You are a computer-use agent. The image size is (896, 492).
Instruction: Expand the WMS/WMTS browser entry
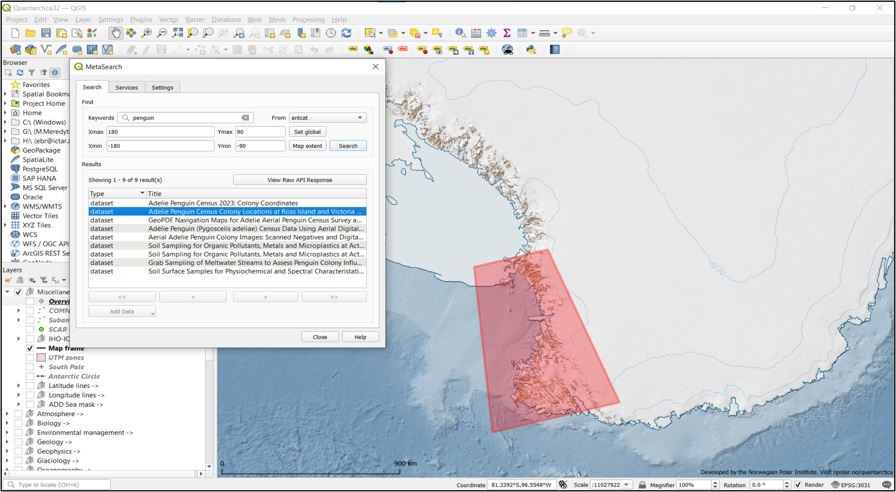tap(5, 207)
